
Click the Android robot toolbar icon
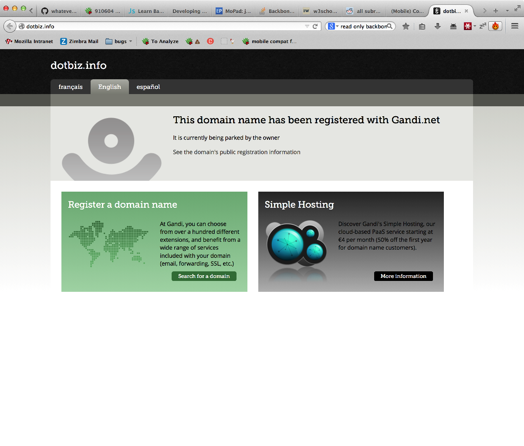(x=453, y=27)
